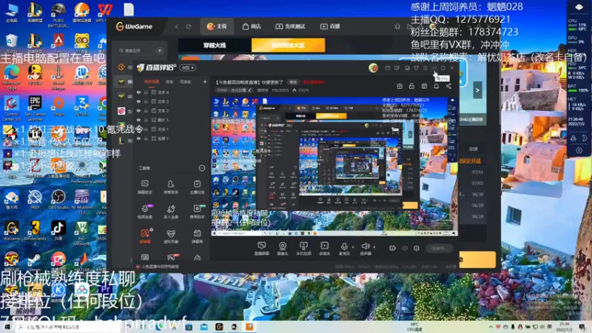
Task: Switch to the third scene tab
Action: [x=185, y=81]
